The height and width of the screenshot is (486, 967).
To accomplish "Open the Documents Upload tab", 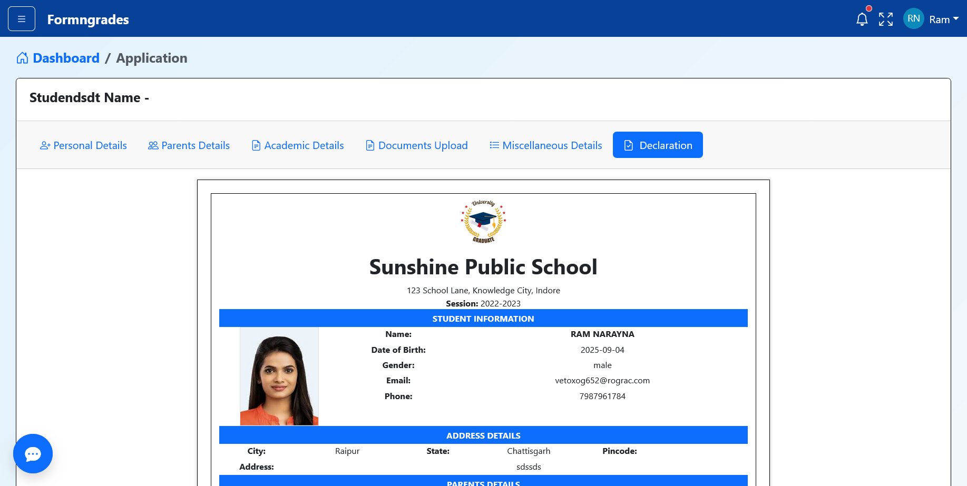I will [x=423, y=145].
